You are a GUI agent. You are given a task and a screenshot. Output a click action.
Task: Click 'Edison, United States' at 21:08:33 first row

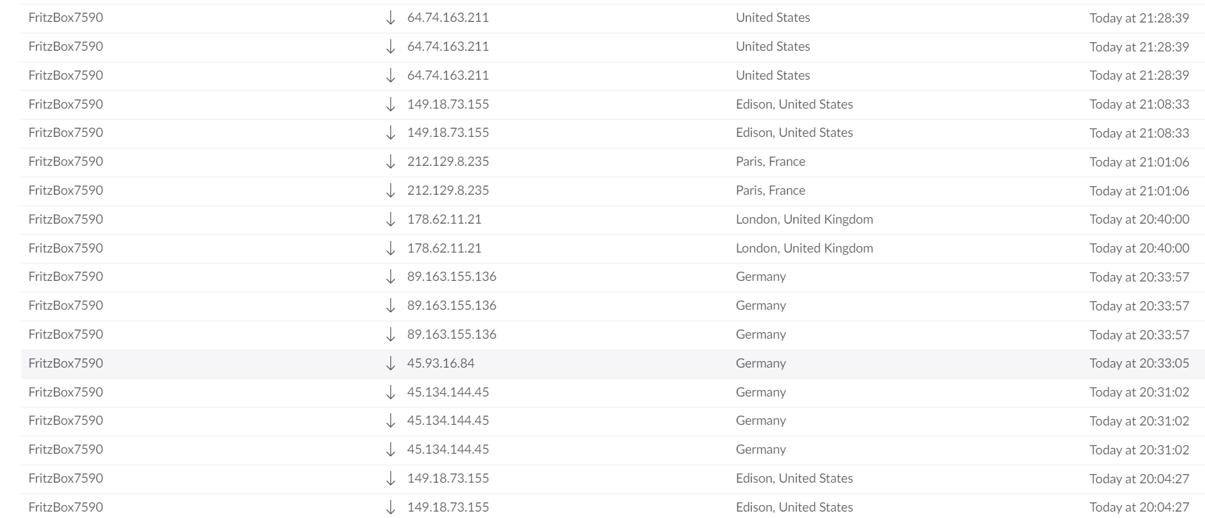pyautogui.click(x=794, y=104)
